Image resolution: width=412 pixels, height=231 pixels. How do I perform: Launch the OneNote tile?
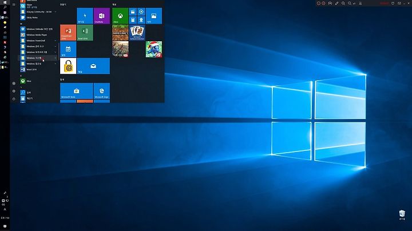coord(102,16)
